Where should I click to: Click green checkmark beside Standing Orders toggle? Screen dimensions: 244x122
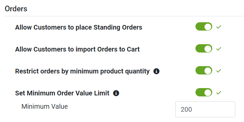tap(219, 27)
